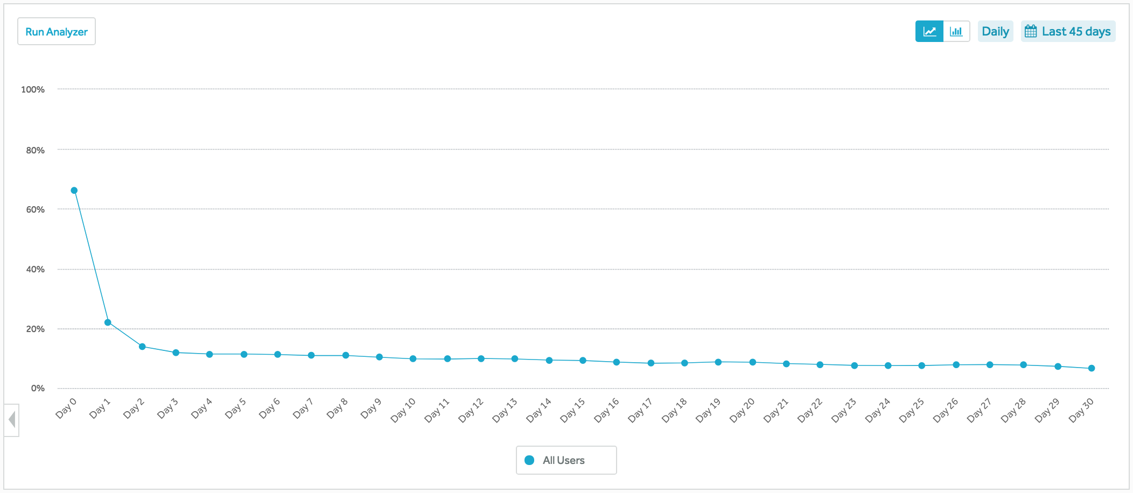Collapse the side panel with left arrow
The image size is (1133, 493).
(11, 420)
